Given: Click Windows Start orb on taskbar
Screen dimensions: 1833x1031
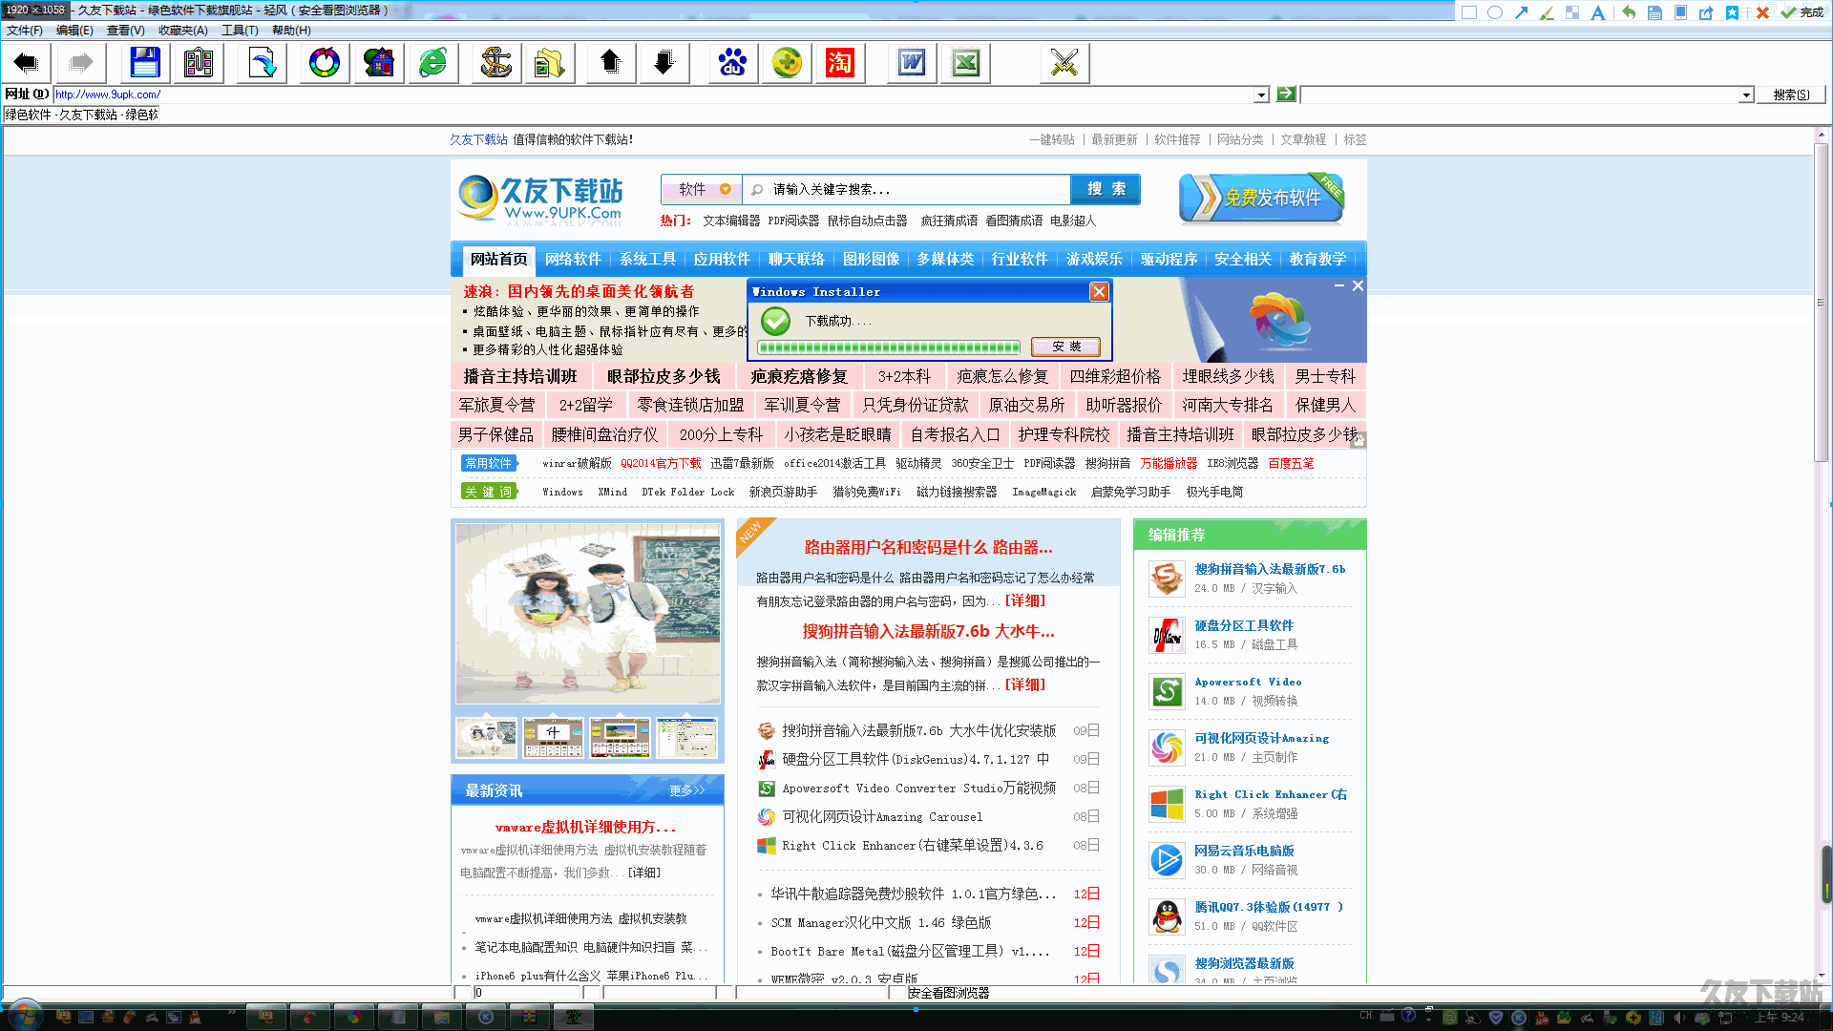Looking at the screenshot, I should pos(26,1015).
